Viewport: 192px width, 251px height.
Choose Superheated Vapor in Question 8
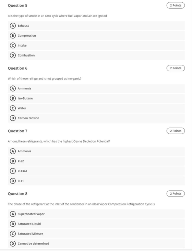click(96, 214)
